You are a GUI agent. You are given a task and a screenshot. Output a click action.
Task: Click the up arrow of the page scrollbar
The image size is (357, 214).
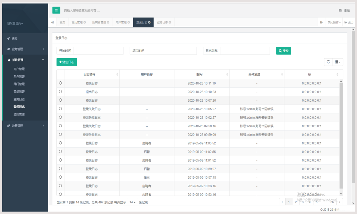click(x=353, y=30)
